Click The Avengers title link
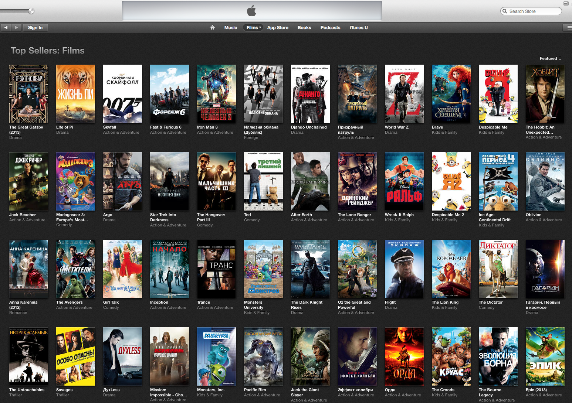 pos(70,302)
